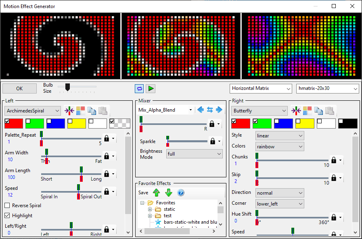Click the Mixer ratio lock dropdown arrow
This screenshot has width=362, height=239.
218,124
